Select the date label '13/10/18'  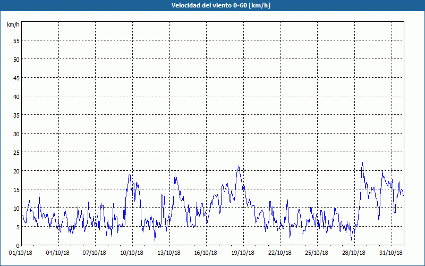point(169,253)
